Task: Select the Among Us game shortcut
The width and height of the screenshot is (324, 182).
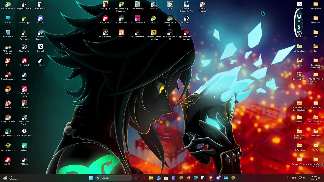Action: [105, 6]
